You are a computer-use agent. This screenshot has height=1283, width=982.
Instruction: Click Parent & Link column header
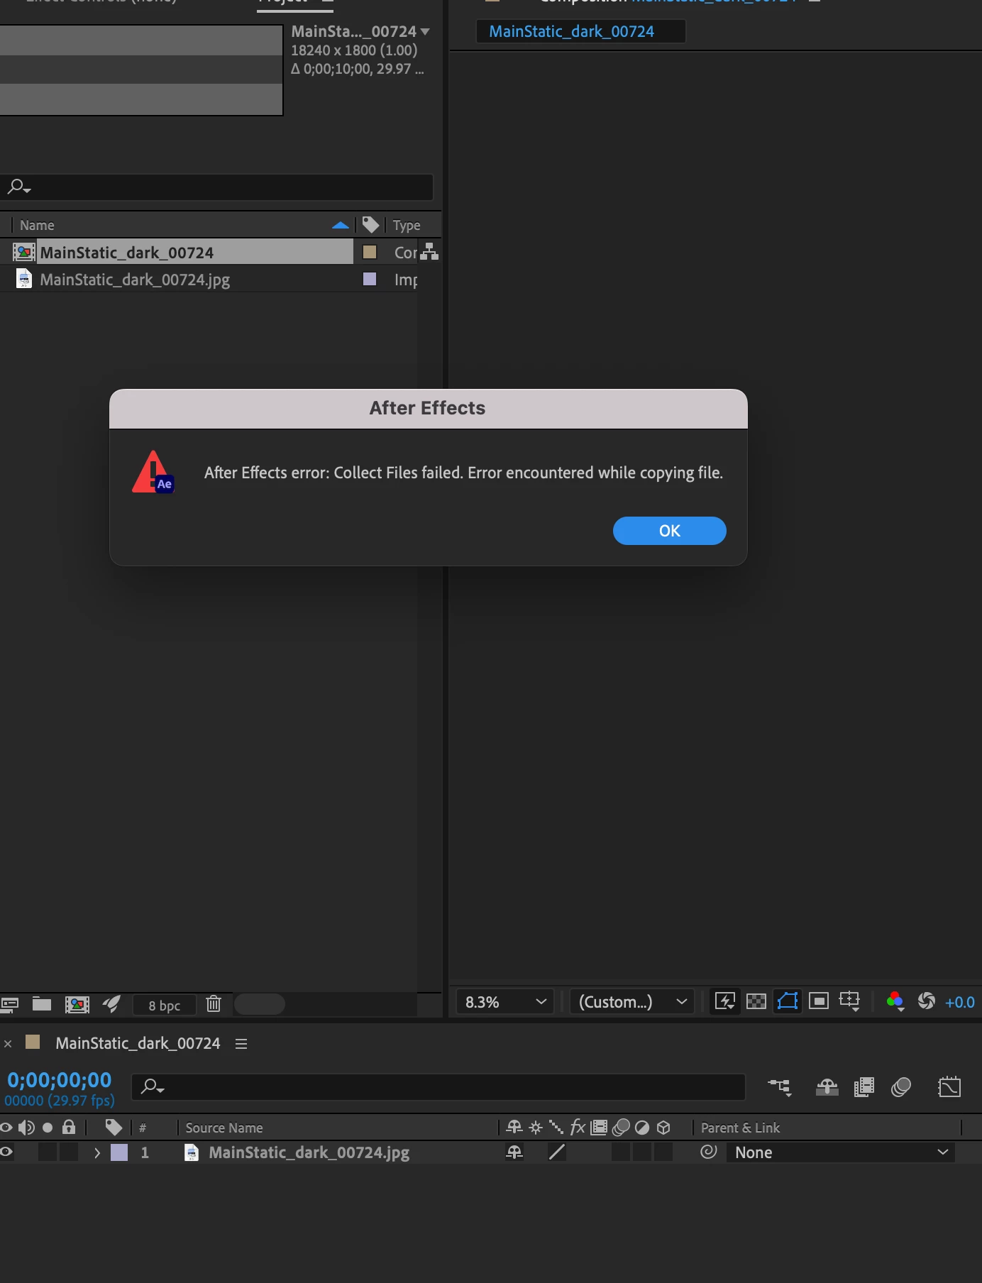tap(740, 1128)
